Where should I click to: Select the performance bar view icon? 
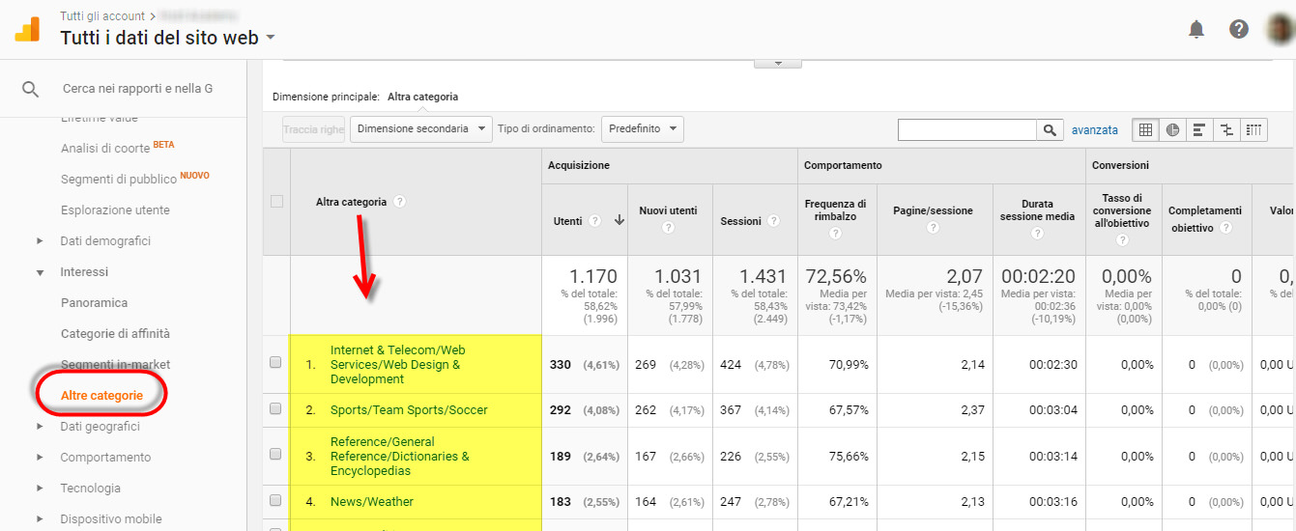tap(1199, 129)
